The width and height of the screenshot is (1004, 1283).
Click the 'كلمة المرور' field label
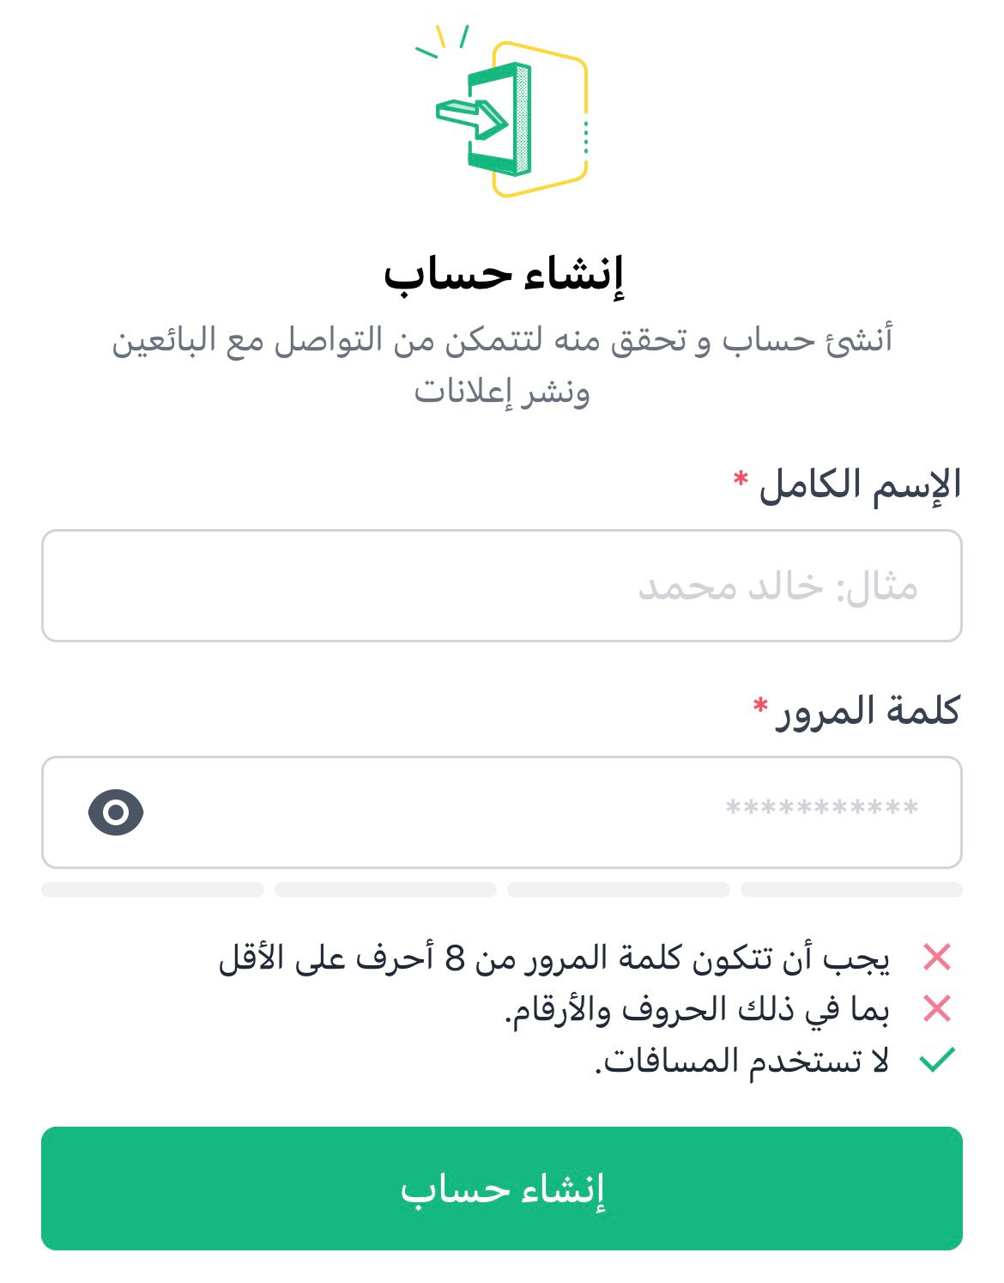point(868,712)
